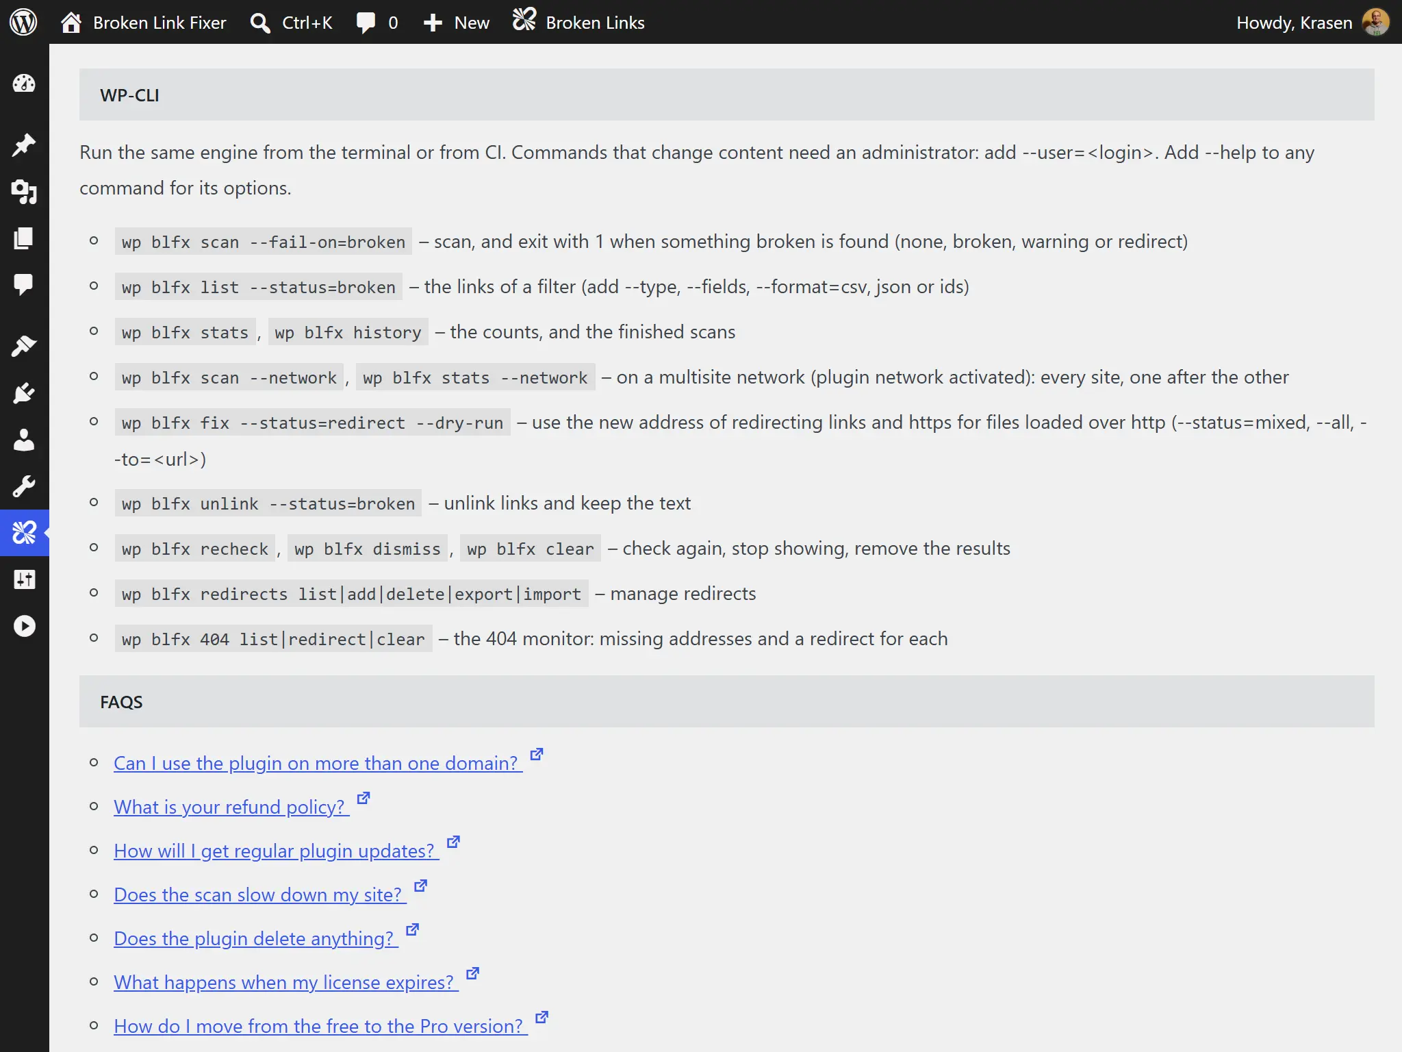Open the Broken Links admin bar icon
Image resolution: width=1402 pixels, height=1052 pixels.
[524, 21]
